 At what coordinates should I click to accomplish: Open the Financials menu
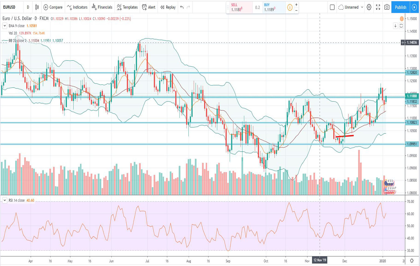(102, 7)
